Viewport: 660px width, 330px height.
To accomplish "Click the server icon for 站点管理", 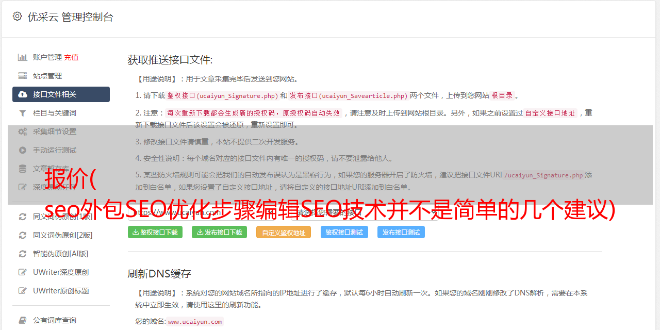I will click(x=23, y=76).
